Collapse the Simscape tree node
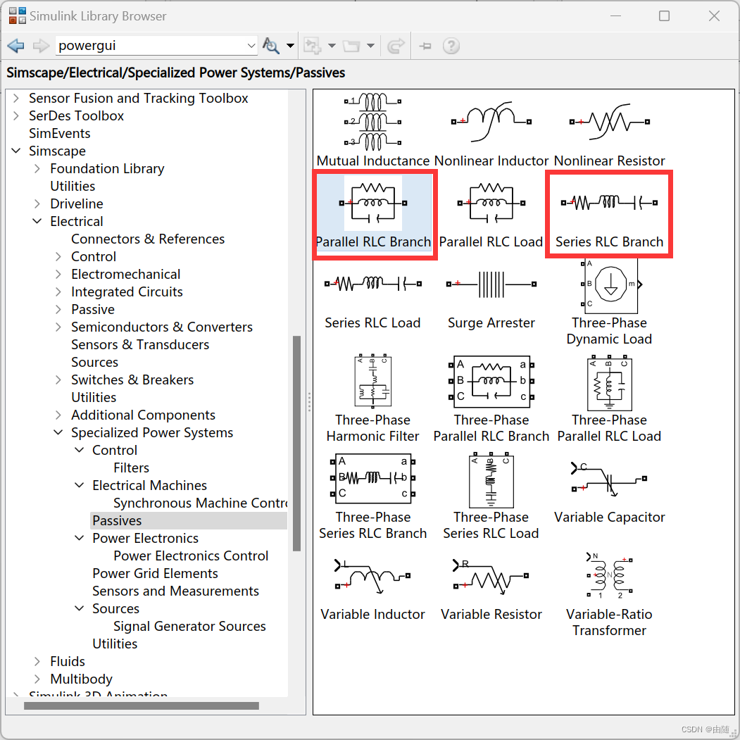740x740 pixels. pos(16,151)
